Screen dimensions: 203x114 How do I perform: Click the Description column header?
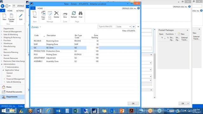pos(51,35)
